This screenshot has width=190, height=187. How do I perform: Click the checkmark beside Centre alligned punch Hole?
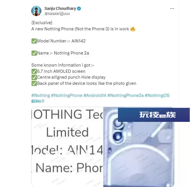(x=34, y=77)
